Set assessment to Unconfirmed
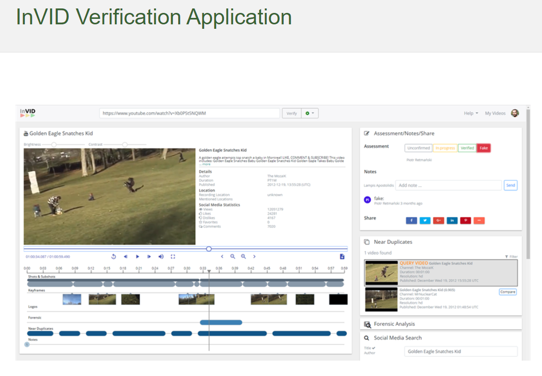 pos(418,148)
